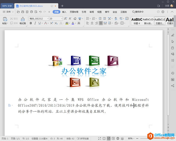Viewport: 176px width, 141px height.
Task: Click the italic I button
Action: (x=35, y=23)
